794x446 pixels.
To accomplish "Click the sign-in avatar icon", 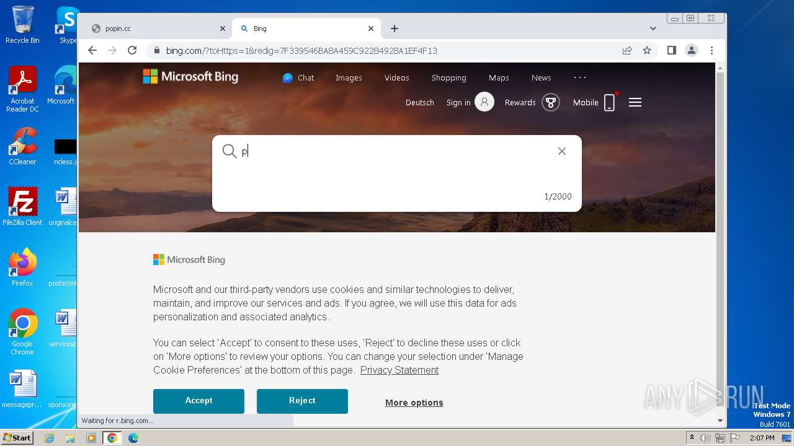I will (x=484, y=102).
